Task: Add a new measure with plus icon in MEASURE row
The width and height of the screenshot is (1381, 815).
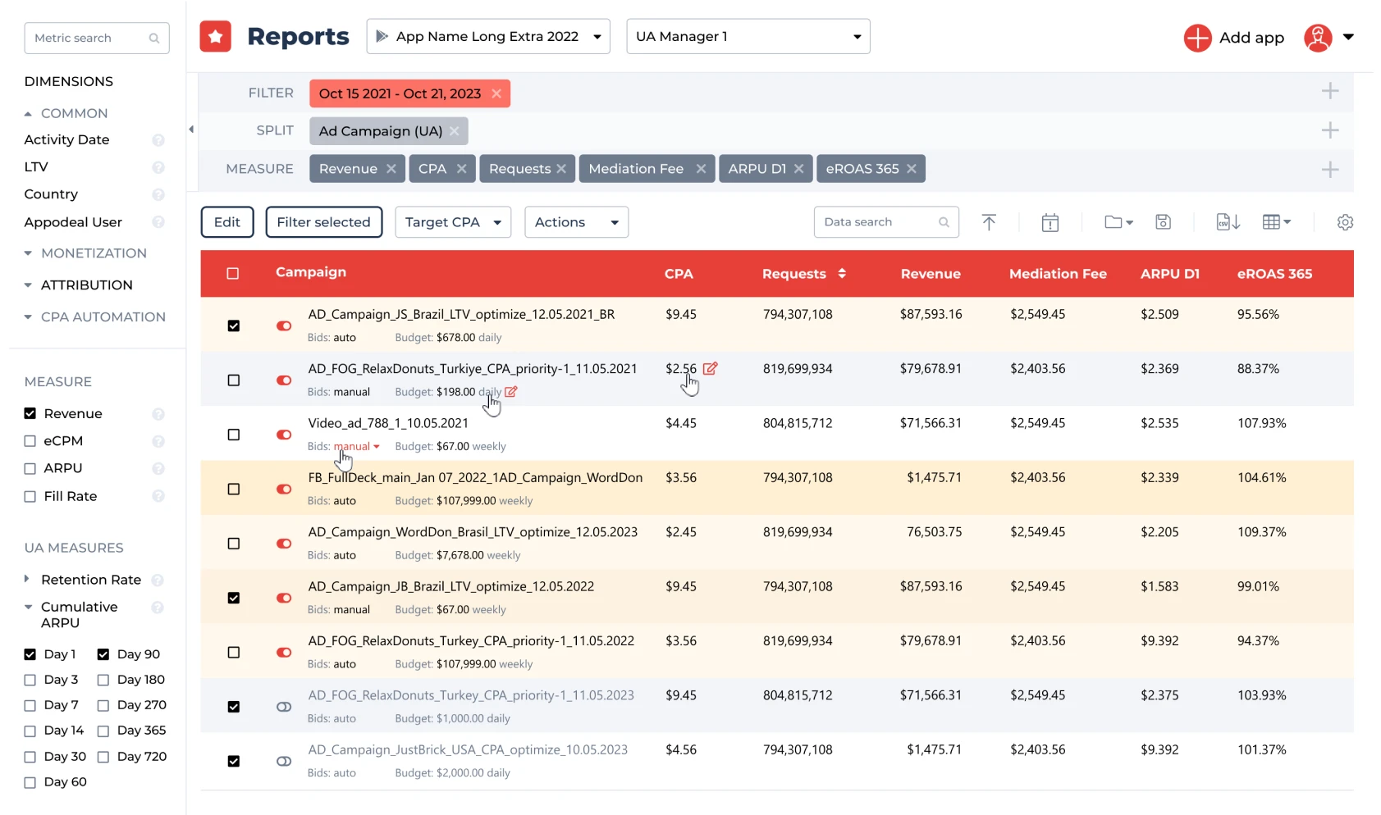Action: pyautogui.click(x=1330, y=170)
